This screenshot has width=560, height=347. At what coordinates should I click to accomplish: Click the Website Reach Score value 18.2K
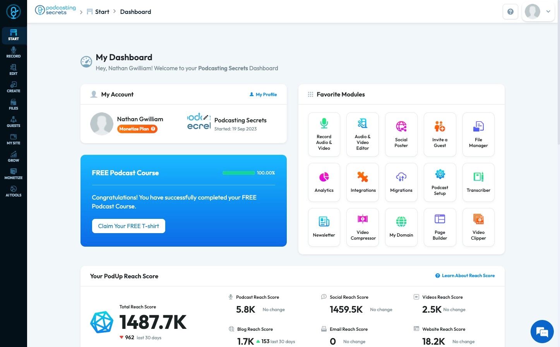434,342
